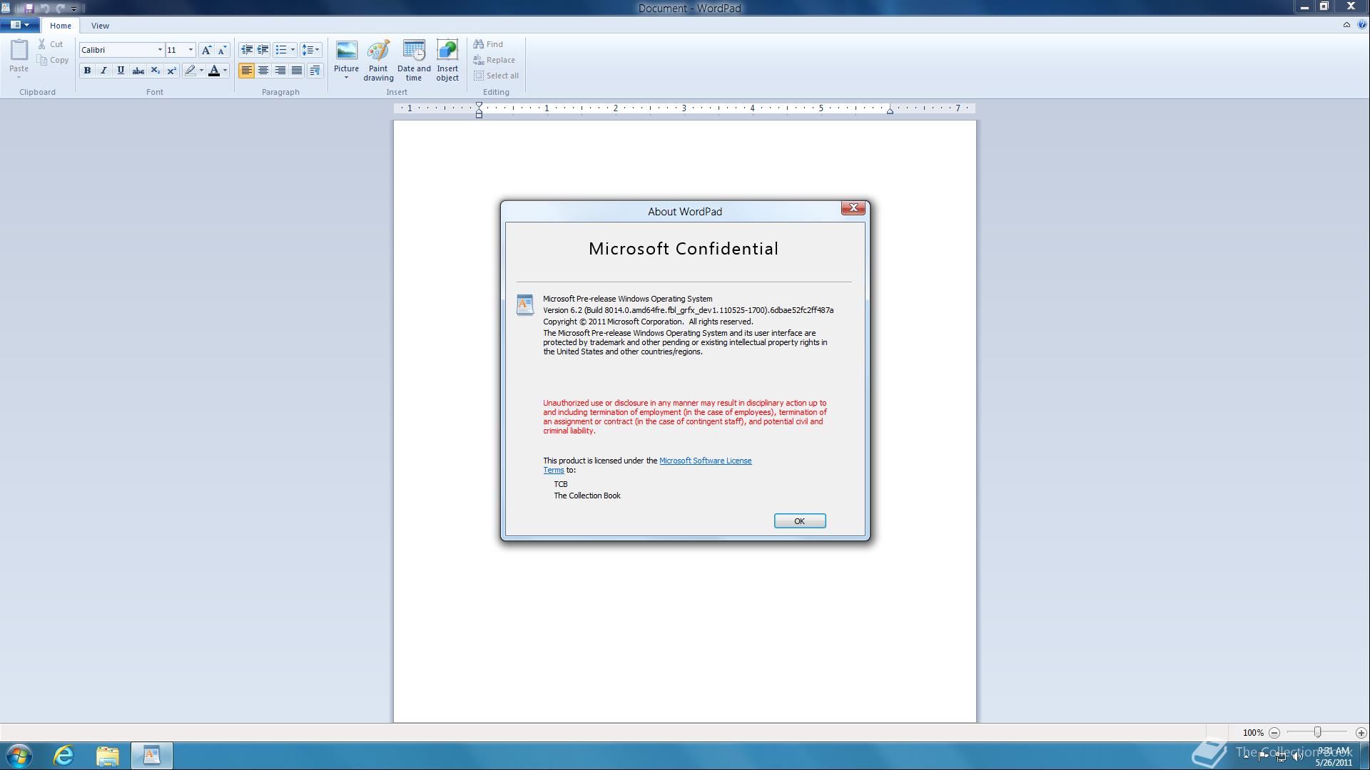Toggle Bold formatting
This screenshot has height=770, width=1370.
(87, 71)
